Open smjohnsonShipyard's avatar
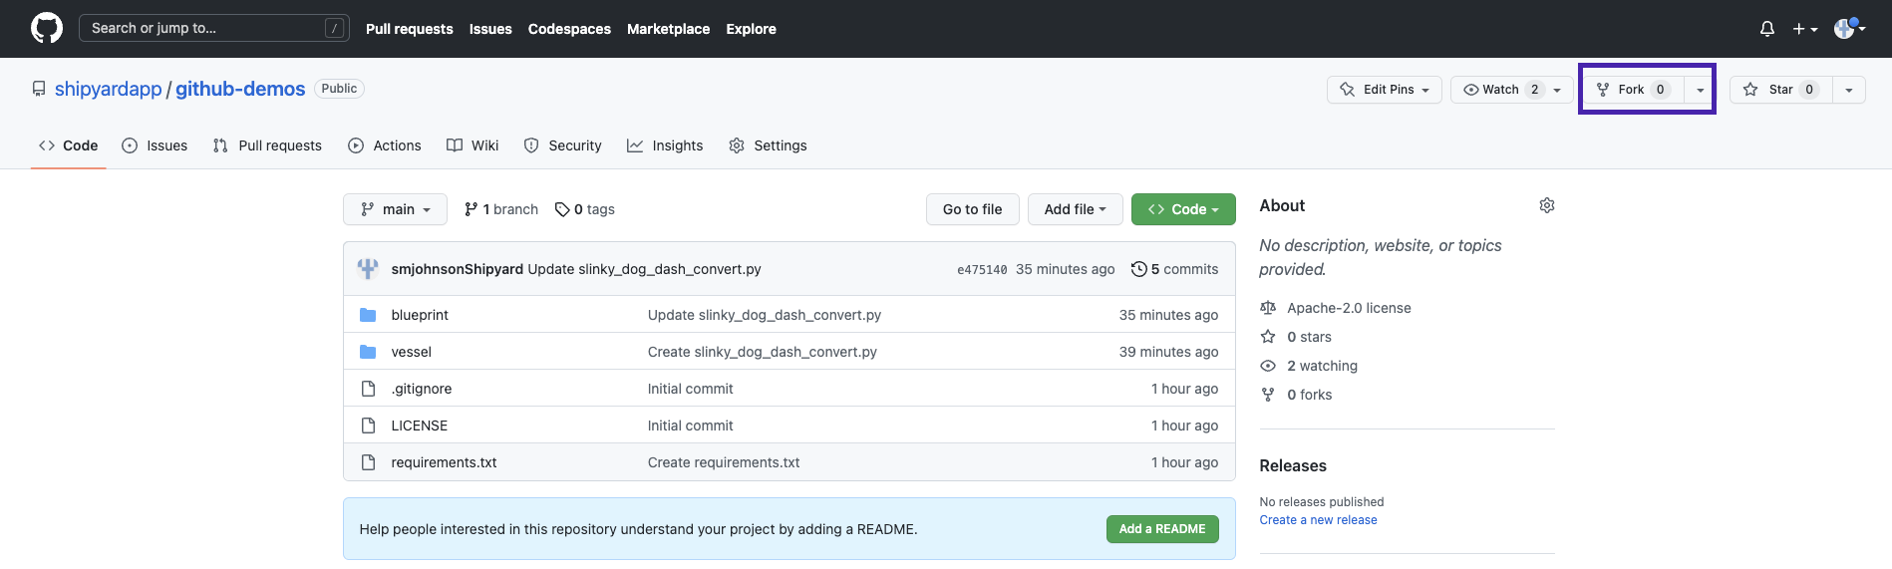 coord(368,269)
